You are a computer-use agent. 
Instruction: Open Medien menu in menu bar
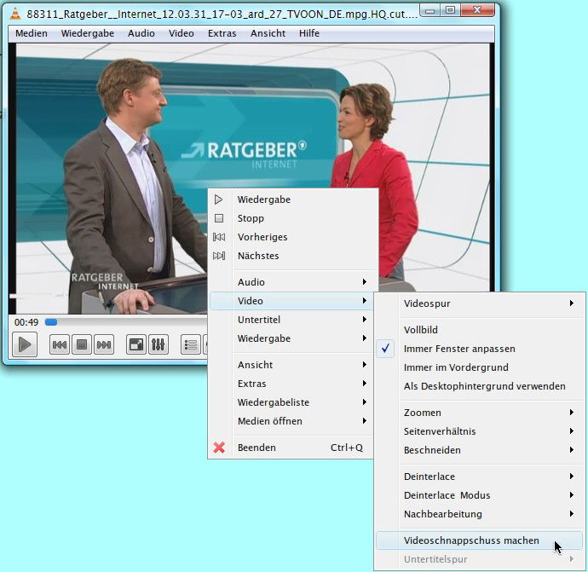(32, 33)
